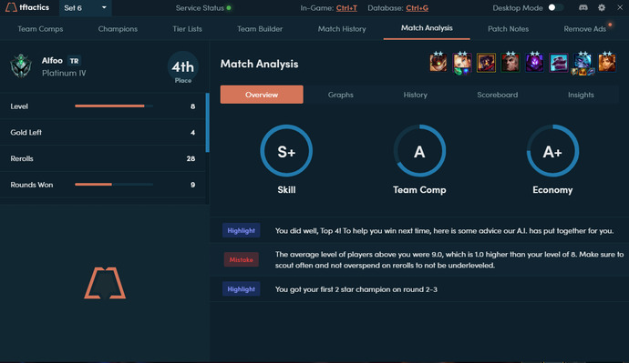Select the last brown-haired female champion portrait
The height and width of the screenshot is (363, 629).
pyautogui.click(x=606, y=63)
